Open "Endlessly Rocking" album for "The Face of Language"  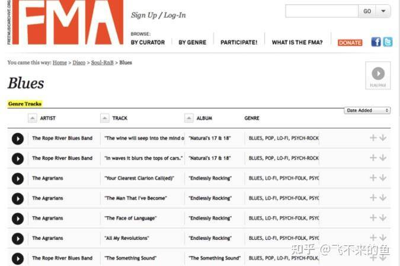click(210, 218)
